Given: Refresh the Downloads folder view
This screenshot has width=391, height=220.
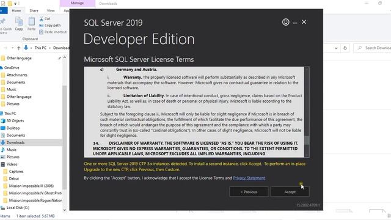Looking at the screenshot, I should (x=345, y=48).
